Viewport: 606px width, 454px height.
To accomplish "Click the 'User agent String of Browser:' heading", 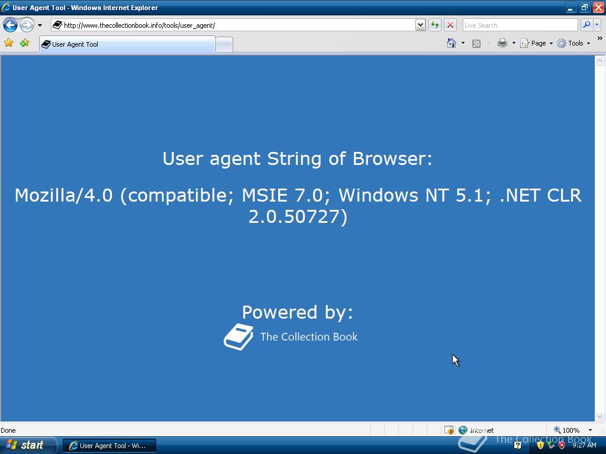I will pos(297,158).
